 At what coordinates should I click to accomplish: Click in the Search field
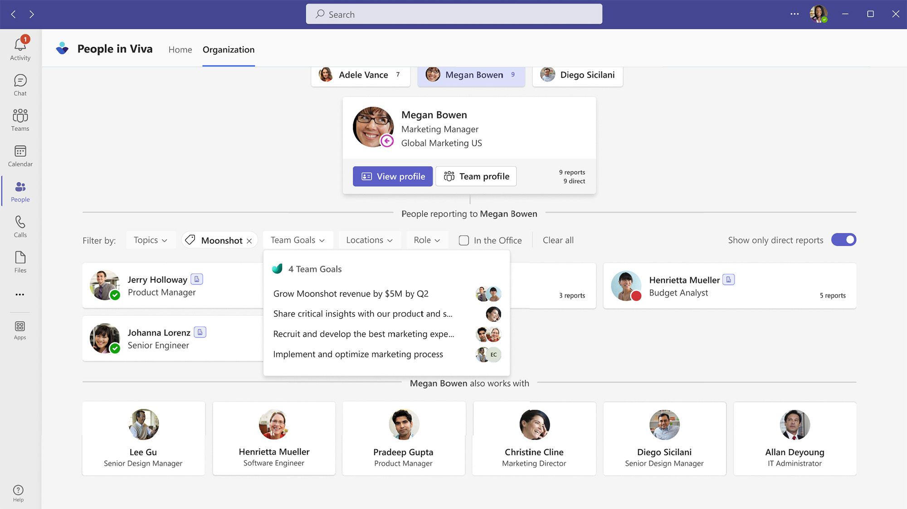(x=453, y=15)
